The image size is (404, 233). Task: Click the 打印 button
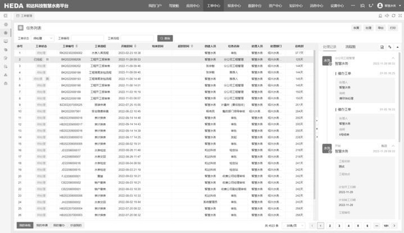(x=392, y=28)
